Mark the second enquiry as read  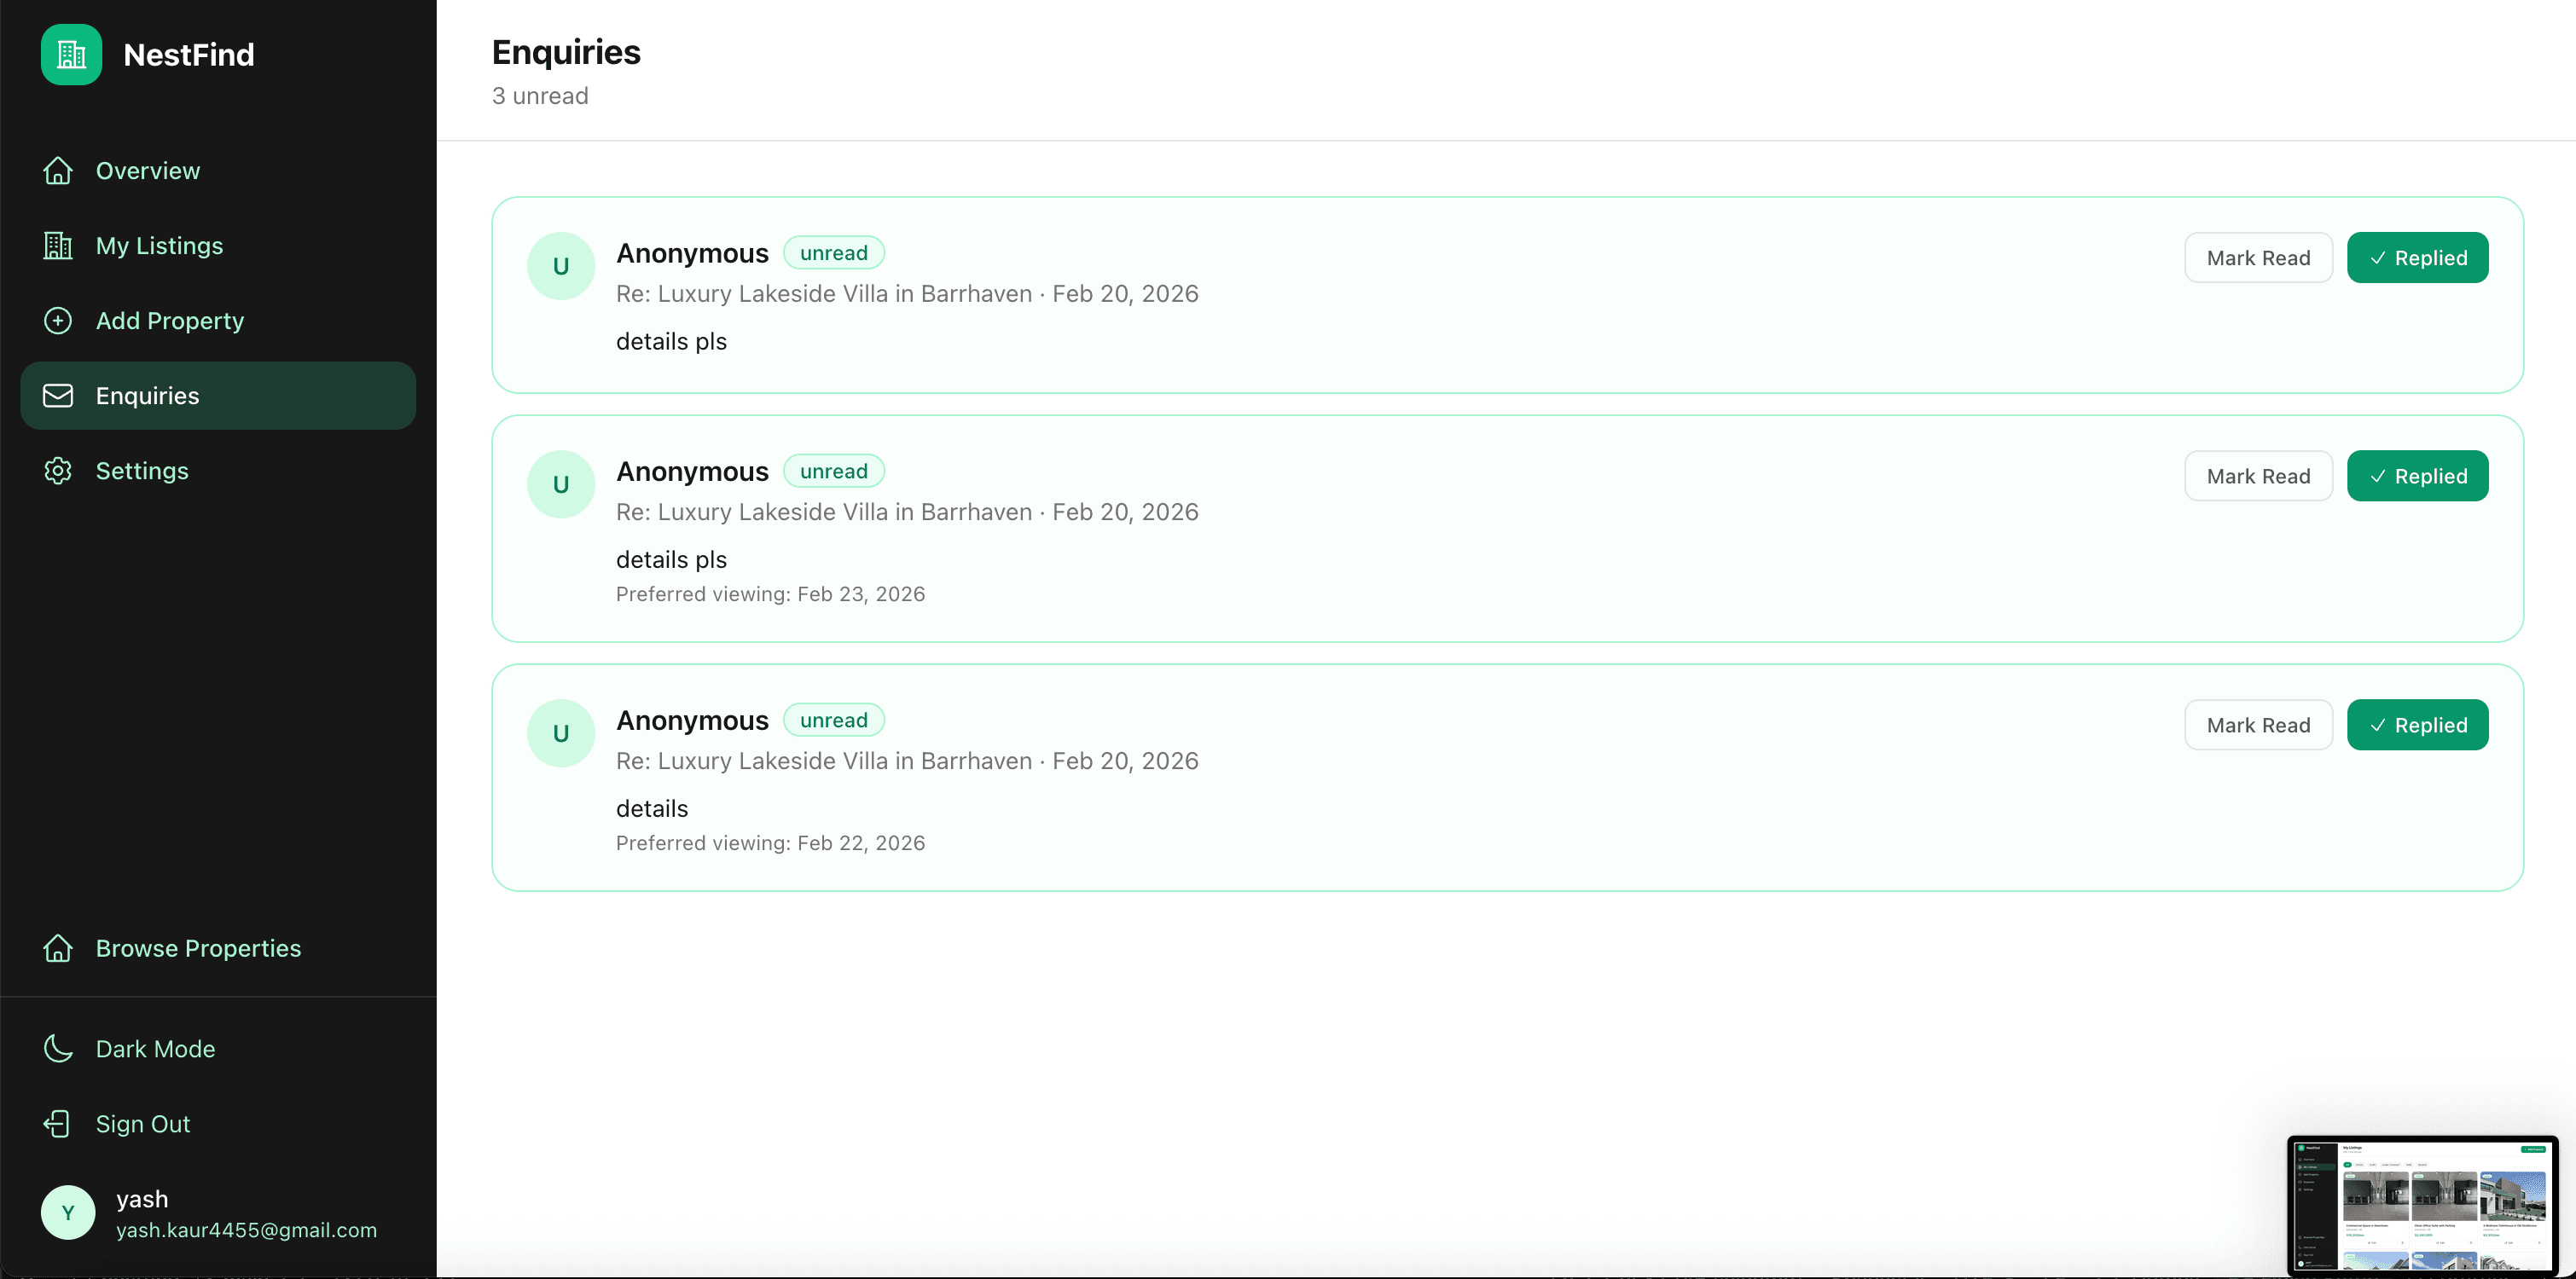tap(2257, 476)
